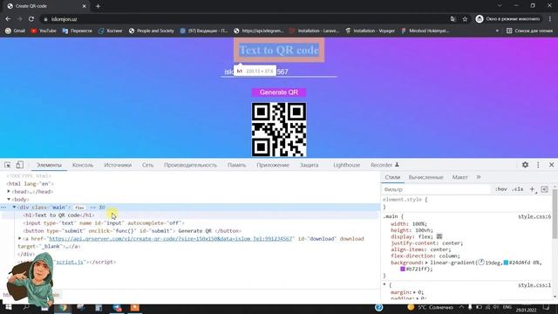Click the Text to QR code heading
The width and height of the screenshot is (558, 314).
click(279, 51)
